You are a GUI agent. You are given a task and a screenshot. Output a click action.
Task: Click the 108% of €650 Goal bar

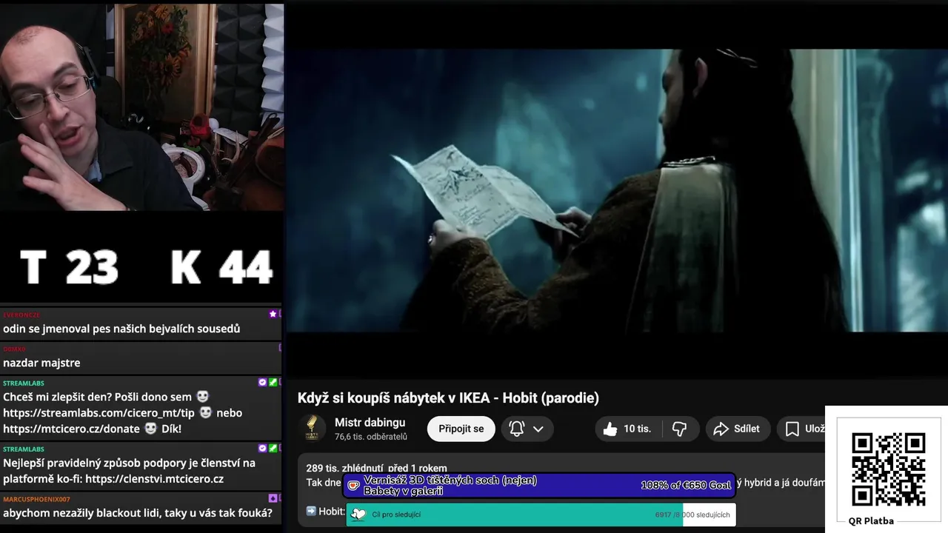coord(539,485)
